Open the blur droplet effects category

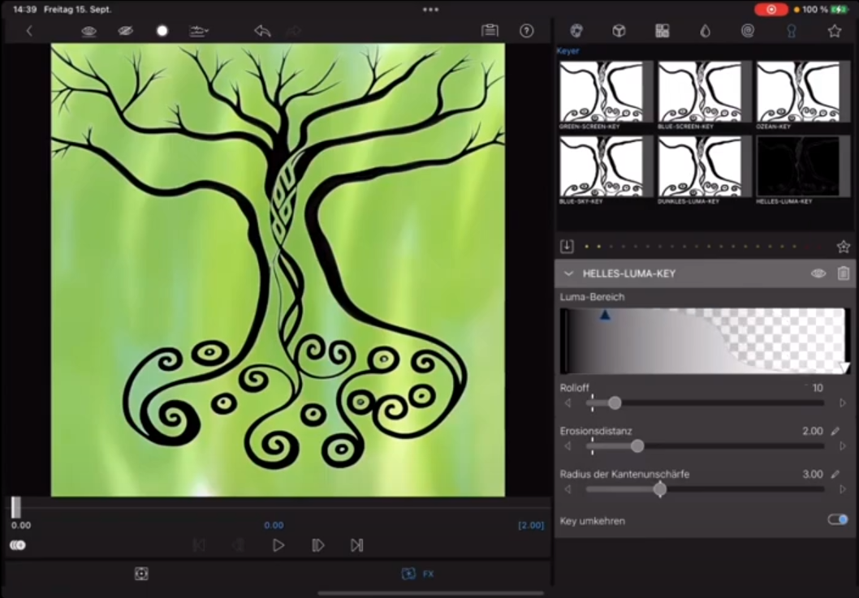tap(705, 31)
